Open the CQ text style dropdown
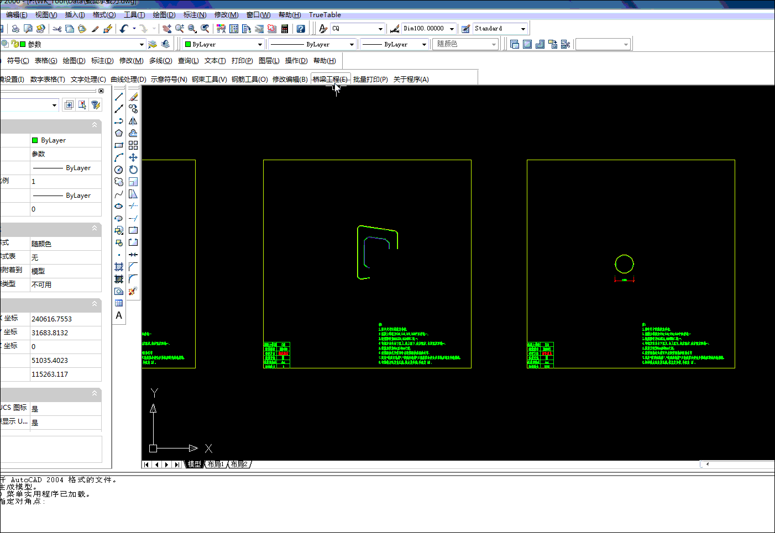This screenshot has width=775, height=533. click(x=380, y=29)
